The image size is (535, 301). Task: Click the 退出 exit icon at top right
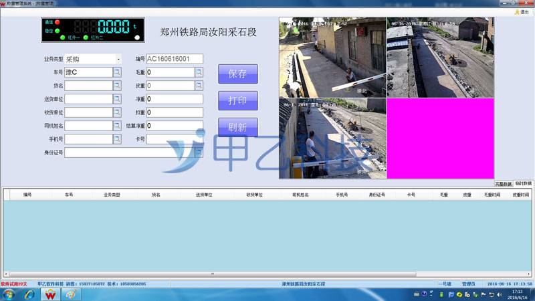coord(521,12)
